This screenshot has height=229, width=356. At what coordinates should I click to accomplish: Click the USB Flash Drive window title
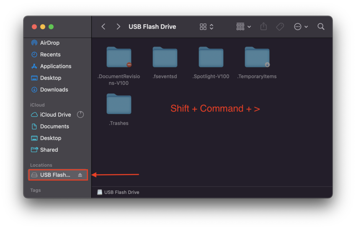[152, 27]
